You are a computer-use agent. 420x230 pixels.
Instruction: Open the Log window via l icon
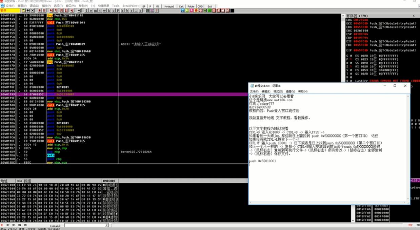coord(87,10)
